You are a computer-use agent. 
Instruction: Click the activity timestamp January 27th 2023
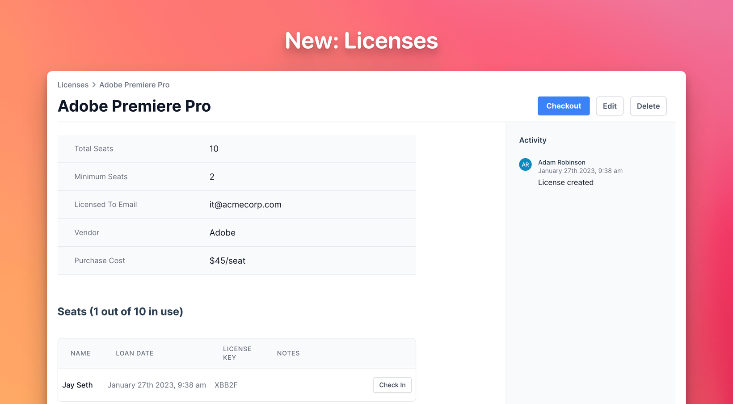point(580,171)
